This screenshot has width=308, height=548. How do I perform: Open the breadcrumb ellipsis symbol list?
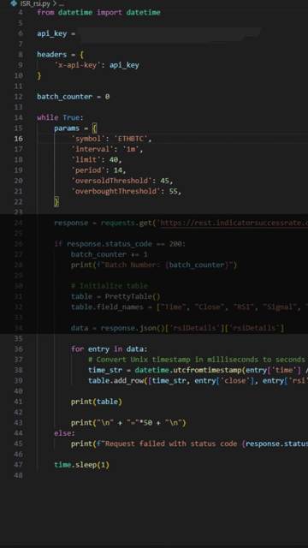point(62,4)
